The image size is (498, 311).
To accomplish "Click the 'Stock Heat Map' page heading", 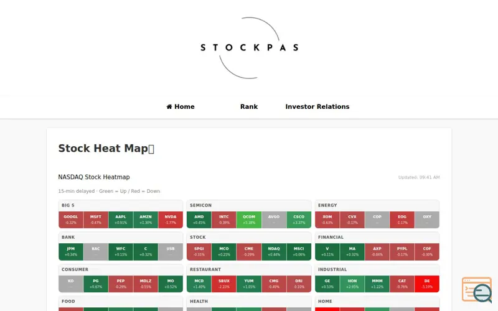I will tap(106, 148).
